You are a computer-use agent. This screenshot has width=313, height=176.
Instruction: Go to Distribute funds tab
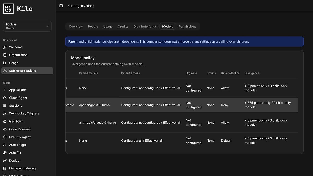pos(145,26)
